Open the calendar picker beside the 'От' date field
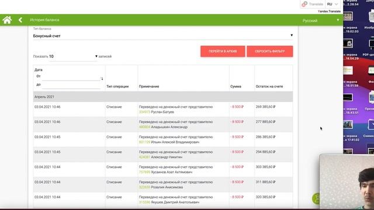The image size is (374, 210). click(102, 78)
